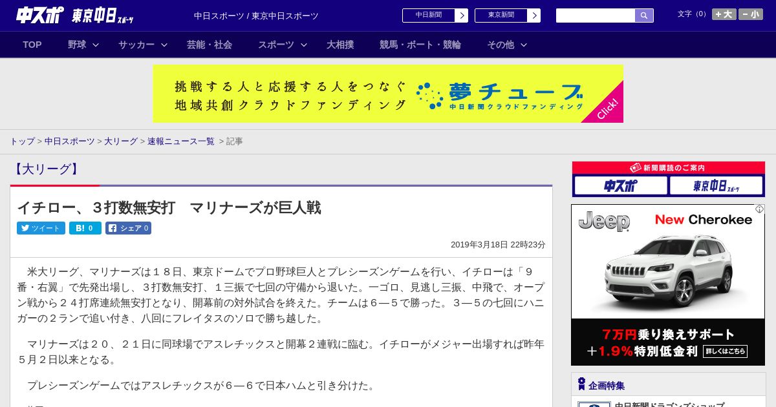This screenshot has height=407, width=776.
Task: Share article with Facebook シェア button
Action: 128,228
